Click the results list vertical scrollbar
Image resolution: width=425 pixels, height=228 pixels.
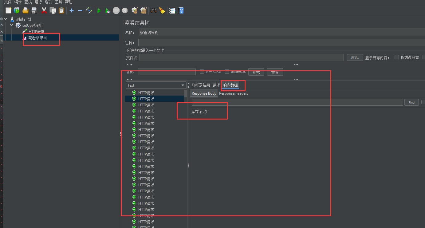coord(185,93)
